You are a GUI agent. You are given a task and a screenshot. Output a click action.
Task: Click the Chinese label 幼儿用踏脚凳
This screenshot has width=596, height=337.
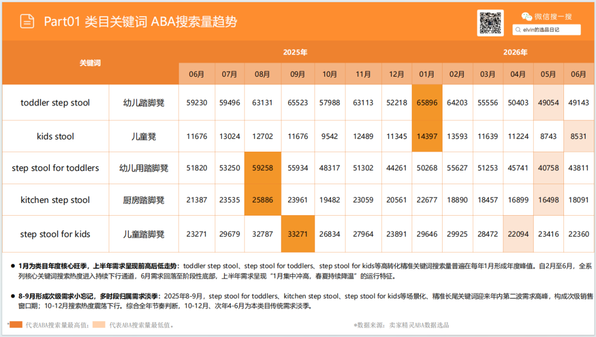tap(143, 168)
